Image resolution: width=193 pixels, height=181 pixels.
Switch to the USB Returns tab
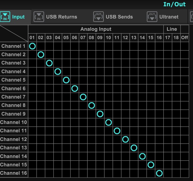[61, 17]
